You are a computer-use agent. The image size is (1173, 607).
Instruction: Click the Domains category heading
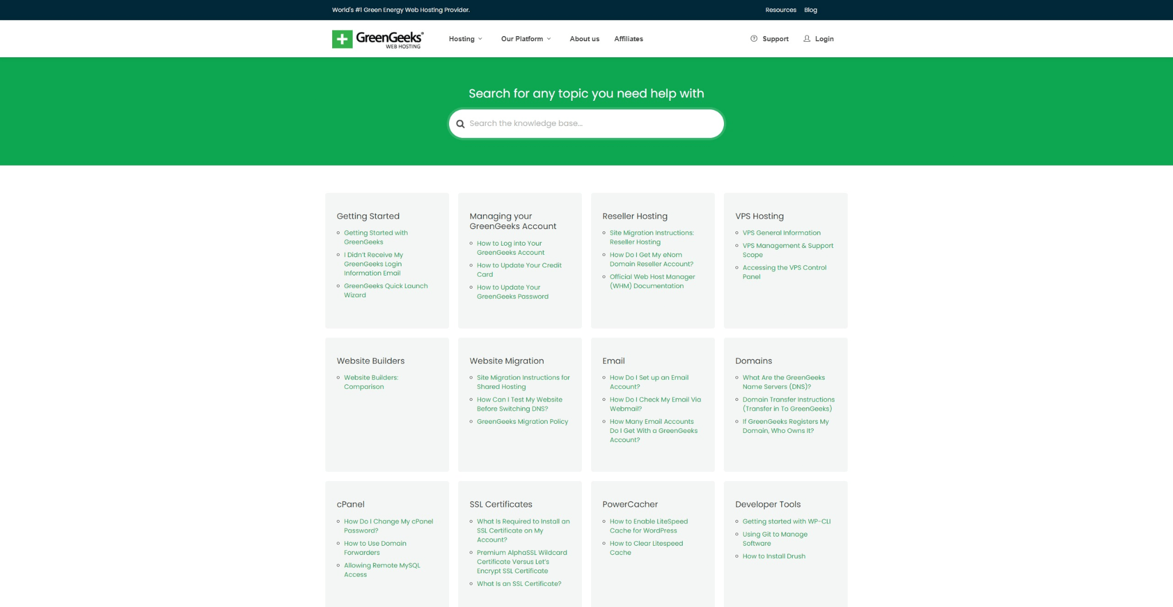[753, 361]
